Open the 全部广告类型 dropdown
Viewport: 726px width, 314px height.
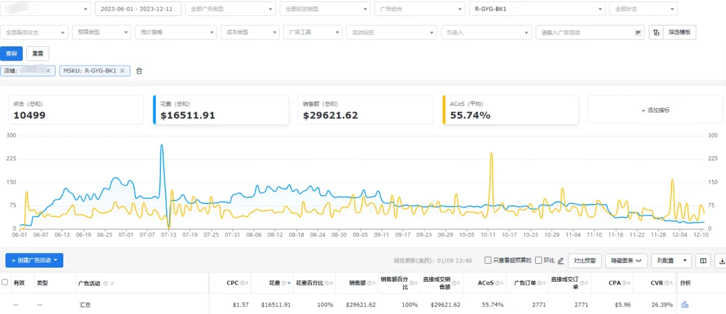[x=230, y=9]
